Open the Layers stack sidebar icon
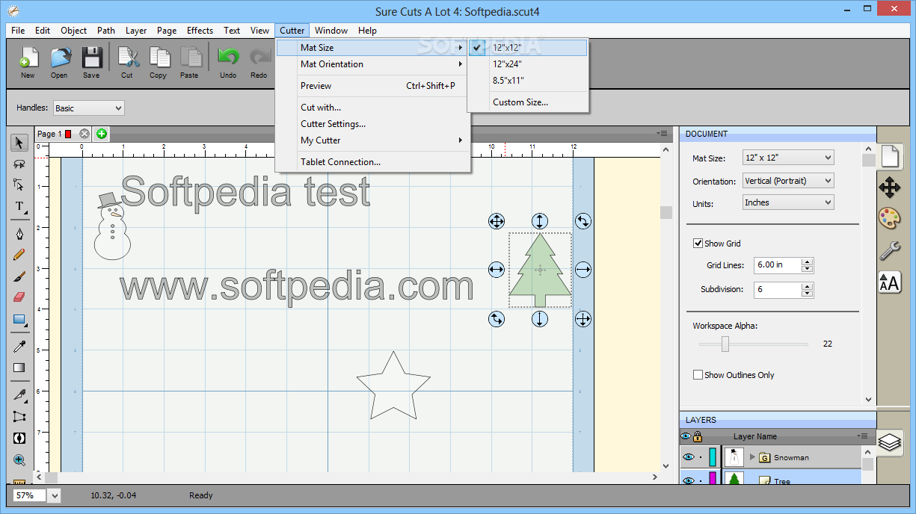916x514 pixels. pos(889,442)
